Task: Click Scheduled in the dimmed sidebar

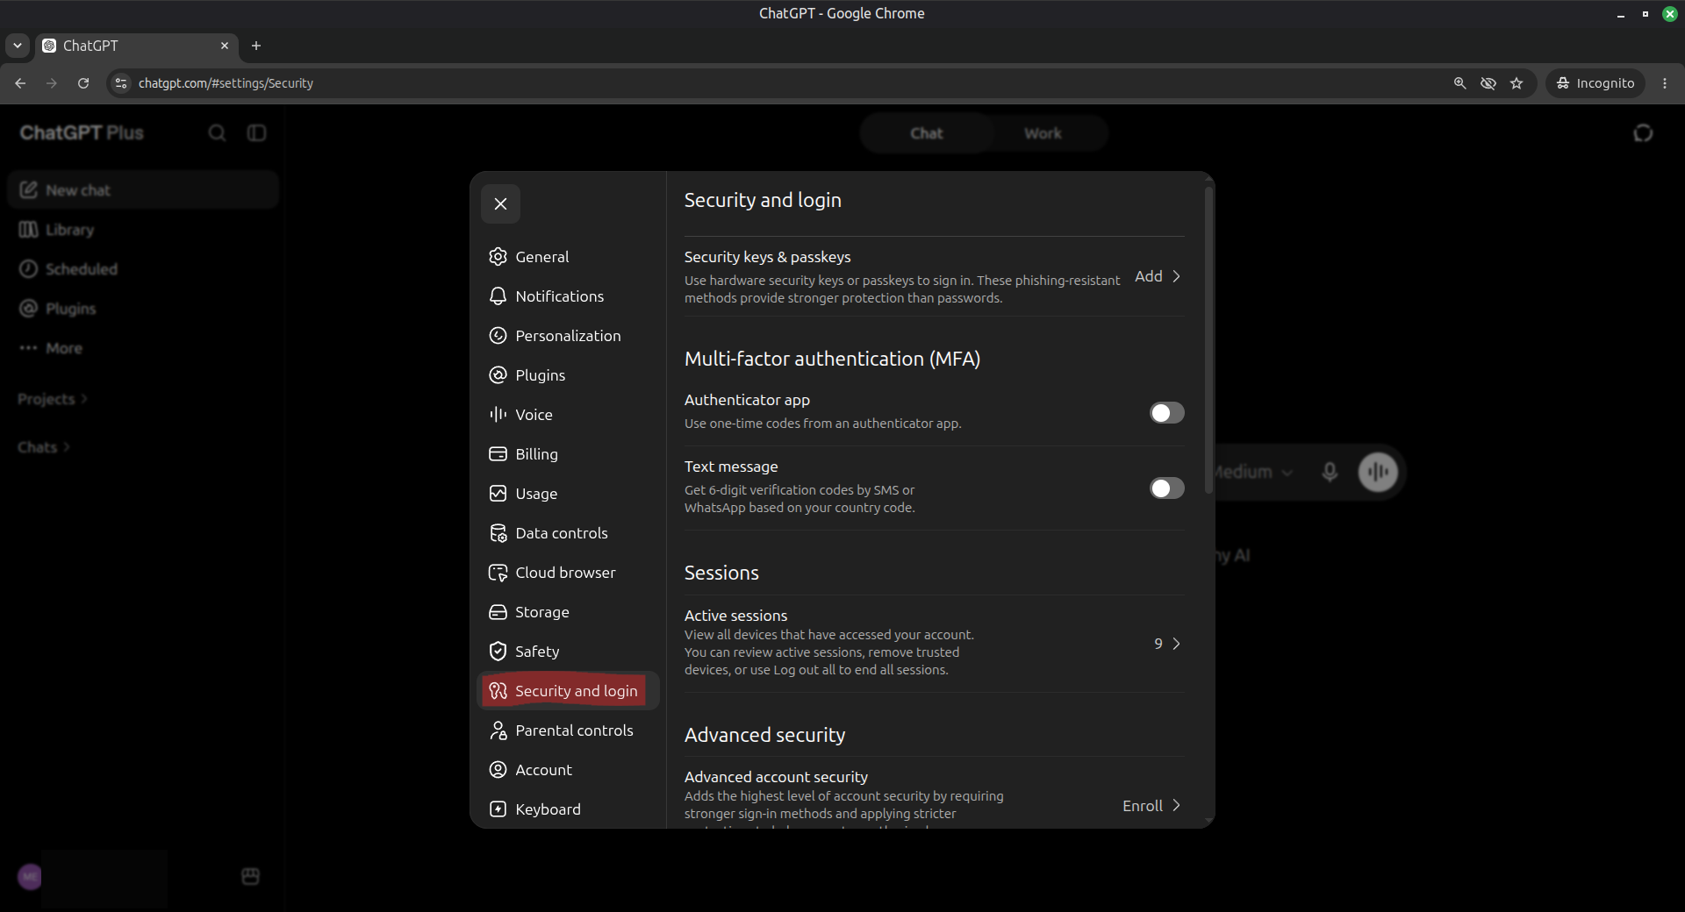Action: pos(143,269)
